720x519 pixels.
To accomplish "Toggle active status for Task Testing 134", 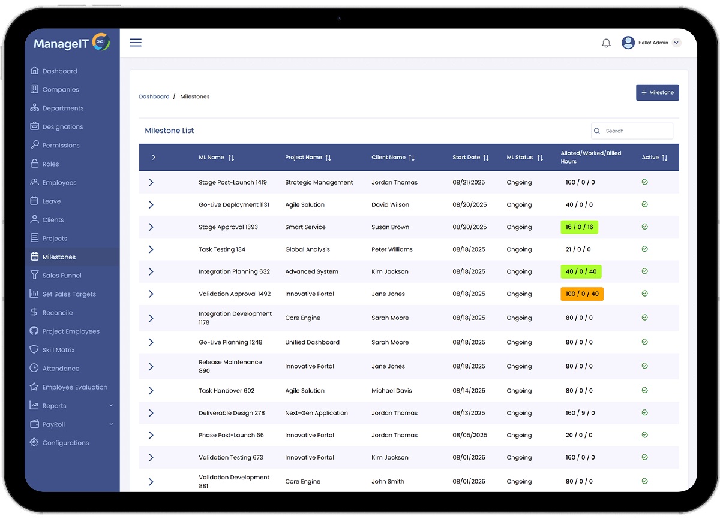I will [x=645, y=249].
